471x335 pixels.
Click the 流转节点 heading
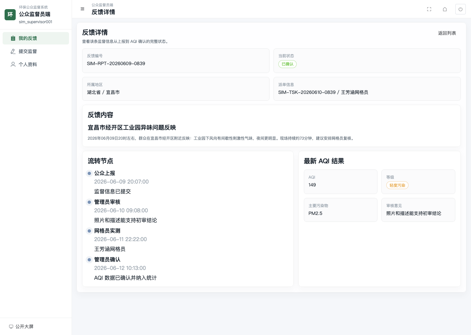point(100,161)
